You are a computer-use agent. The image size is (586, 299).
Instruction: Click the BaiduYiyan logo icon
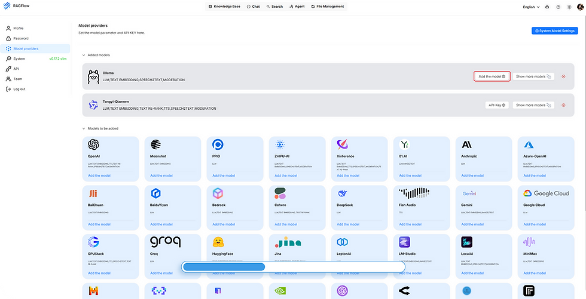(155, 193)
